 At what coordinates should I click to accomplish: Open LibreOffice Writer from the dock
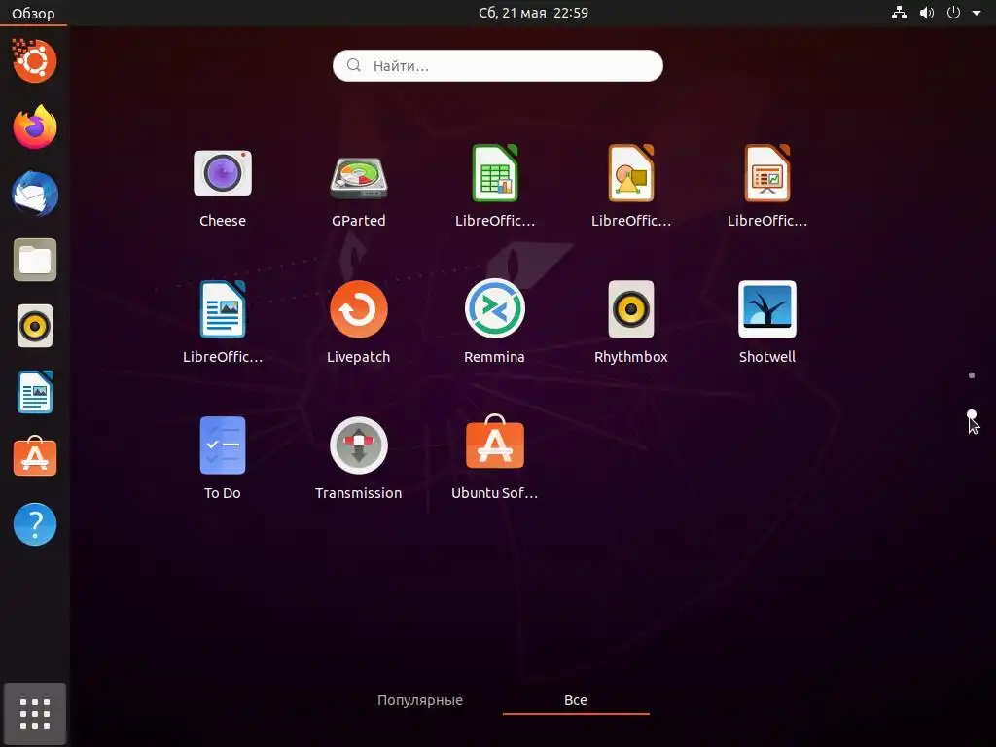35,393
